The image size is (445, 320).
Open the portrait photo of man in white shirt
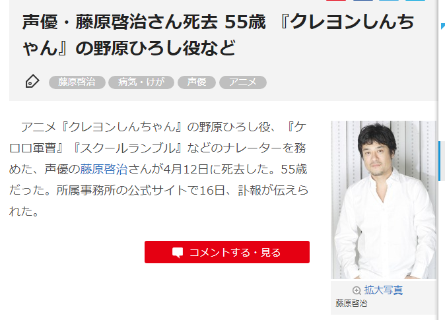(x=384, y=200)
